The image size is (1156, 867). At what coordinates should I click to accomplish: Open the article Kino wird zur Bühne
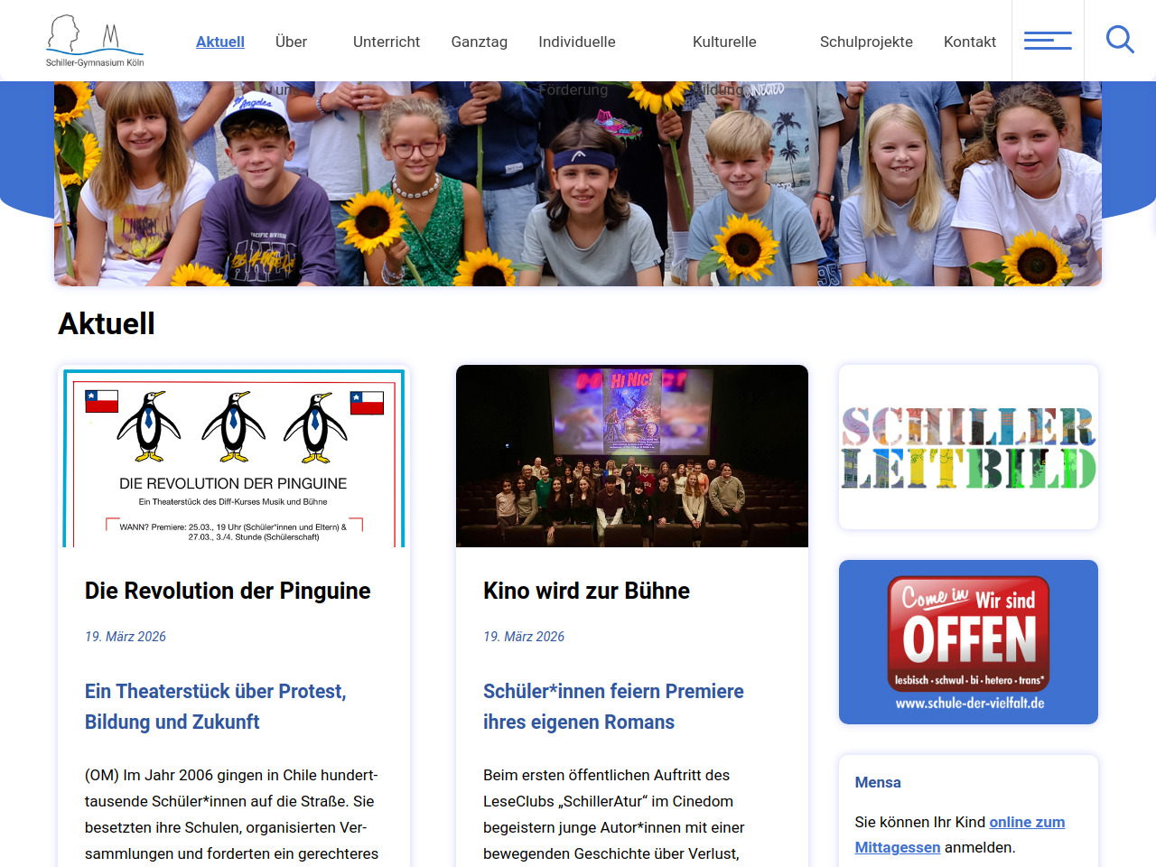[x=586, y=591]
